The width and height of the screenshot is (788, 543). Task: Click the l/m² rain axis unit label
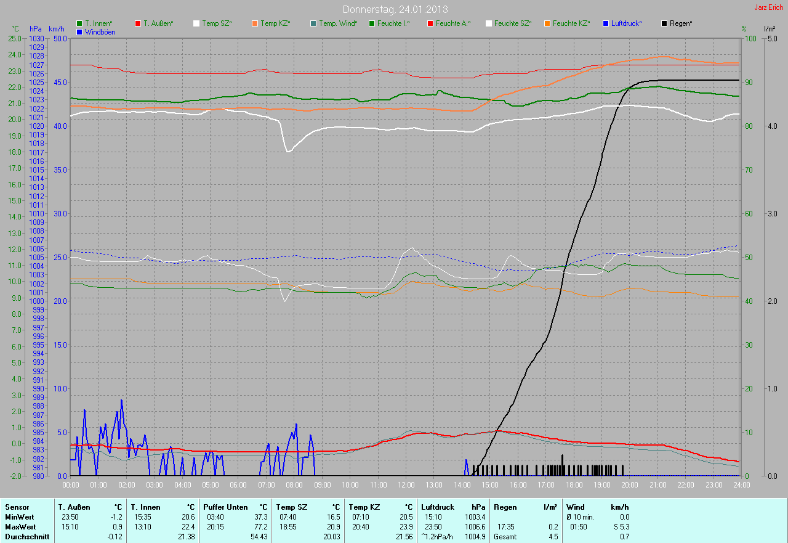tap(770, 29)
